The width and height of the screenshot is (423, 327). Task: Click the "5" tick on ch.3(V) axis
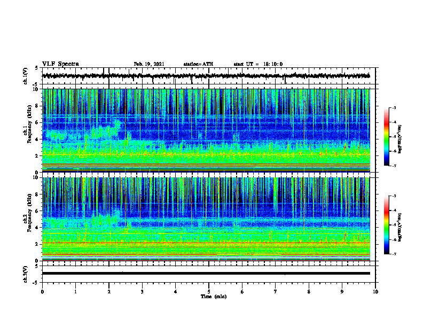coord(37,267)
